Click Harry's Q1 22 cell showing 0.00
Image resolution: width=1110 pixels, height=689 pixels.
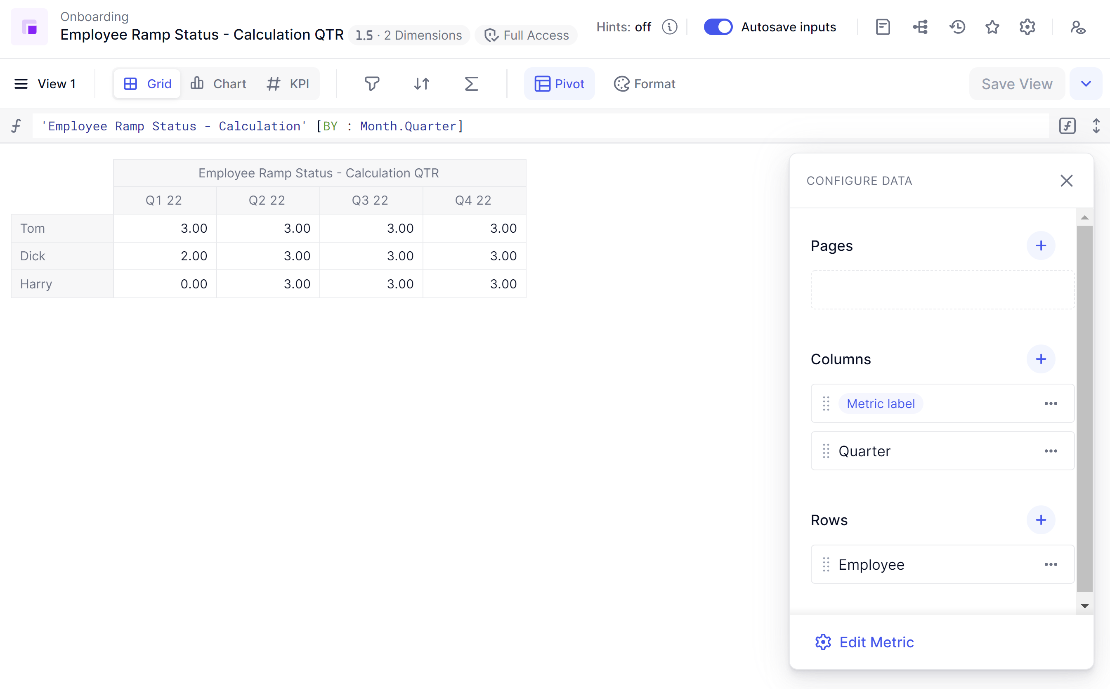click(x=165, y=284)
